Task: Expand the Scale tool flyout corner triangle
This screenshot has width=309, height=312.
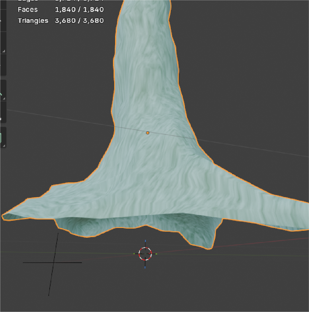Action: (x=4, y=51)
